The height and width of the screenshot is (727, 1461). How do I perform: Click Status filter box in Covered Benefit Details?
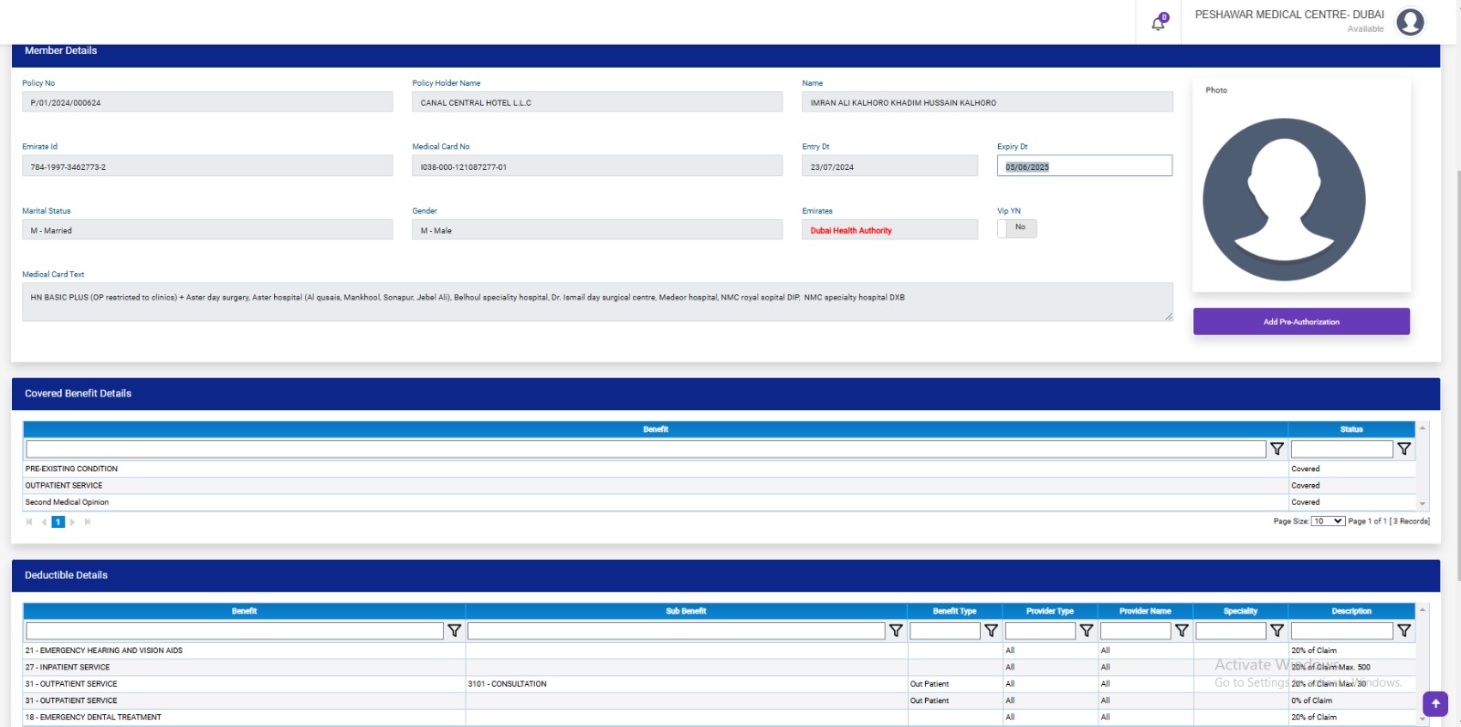1341,449
